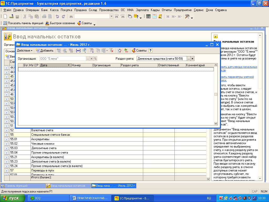Screen dimensions: 269x202
Task: Open the 1C help question icon
Action: pos(136,17)
